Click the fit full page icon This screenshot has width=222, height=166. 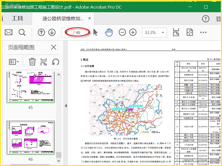pos(190,32)
